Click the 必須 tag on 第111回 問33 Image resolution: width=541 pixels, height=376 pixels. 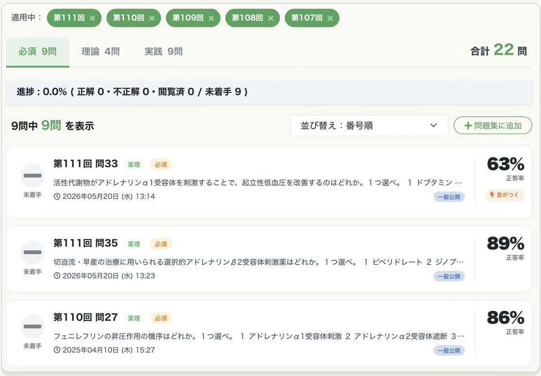point(161,165)
